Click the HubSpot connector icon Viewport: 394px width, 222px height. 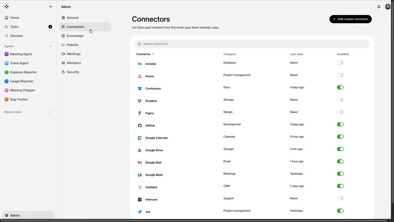(x=140, y=187)
